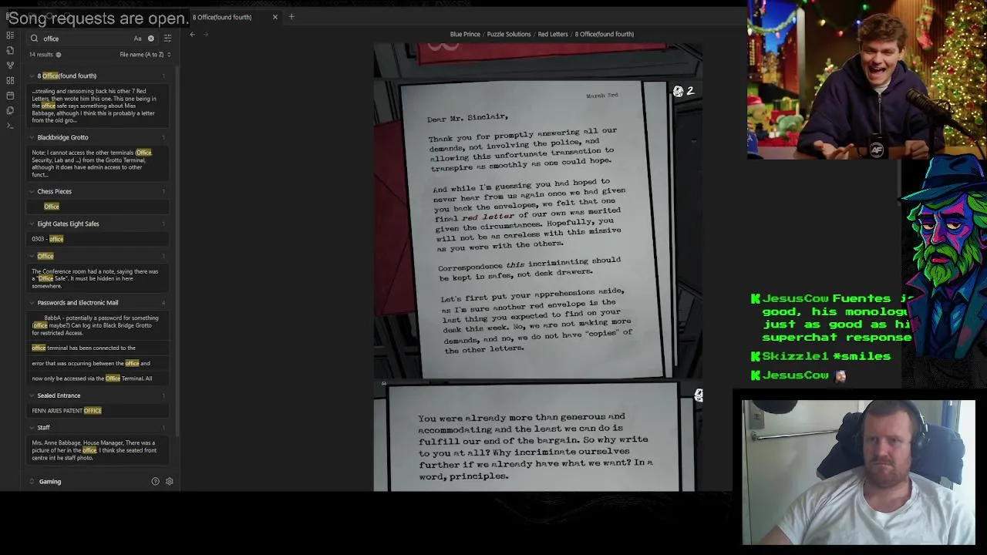Viewport: 987px width, 555px height.
Task: Open search settings sliders icon
Action: (167, 39)
